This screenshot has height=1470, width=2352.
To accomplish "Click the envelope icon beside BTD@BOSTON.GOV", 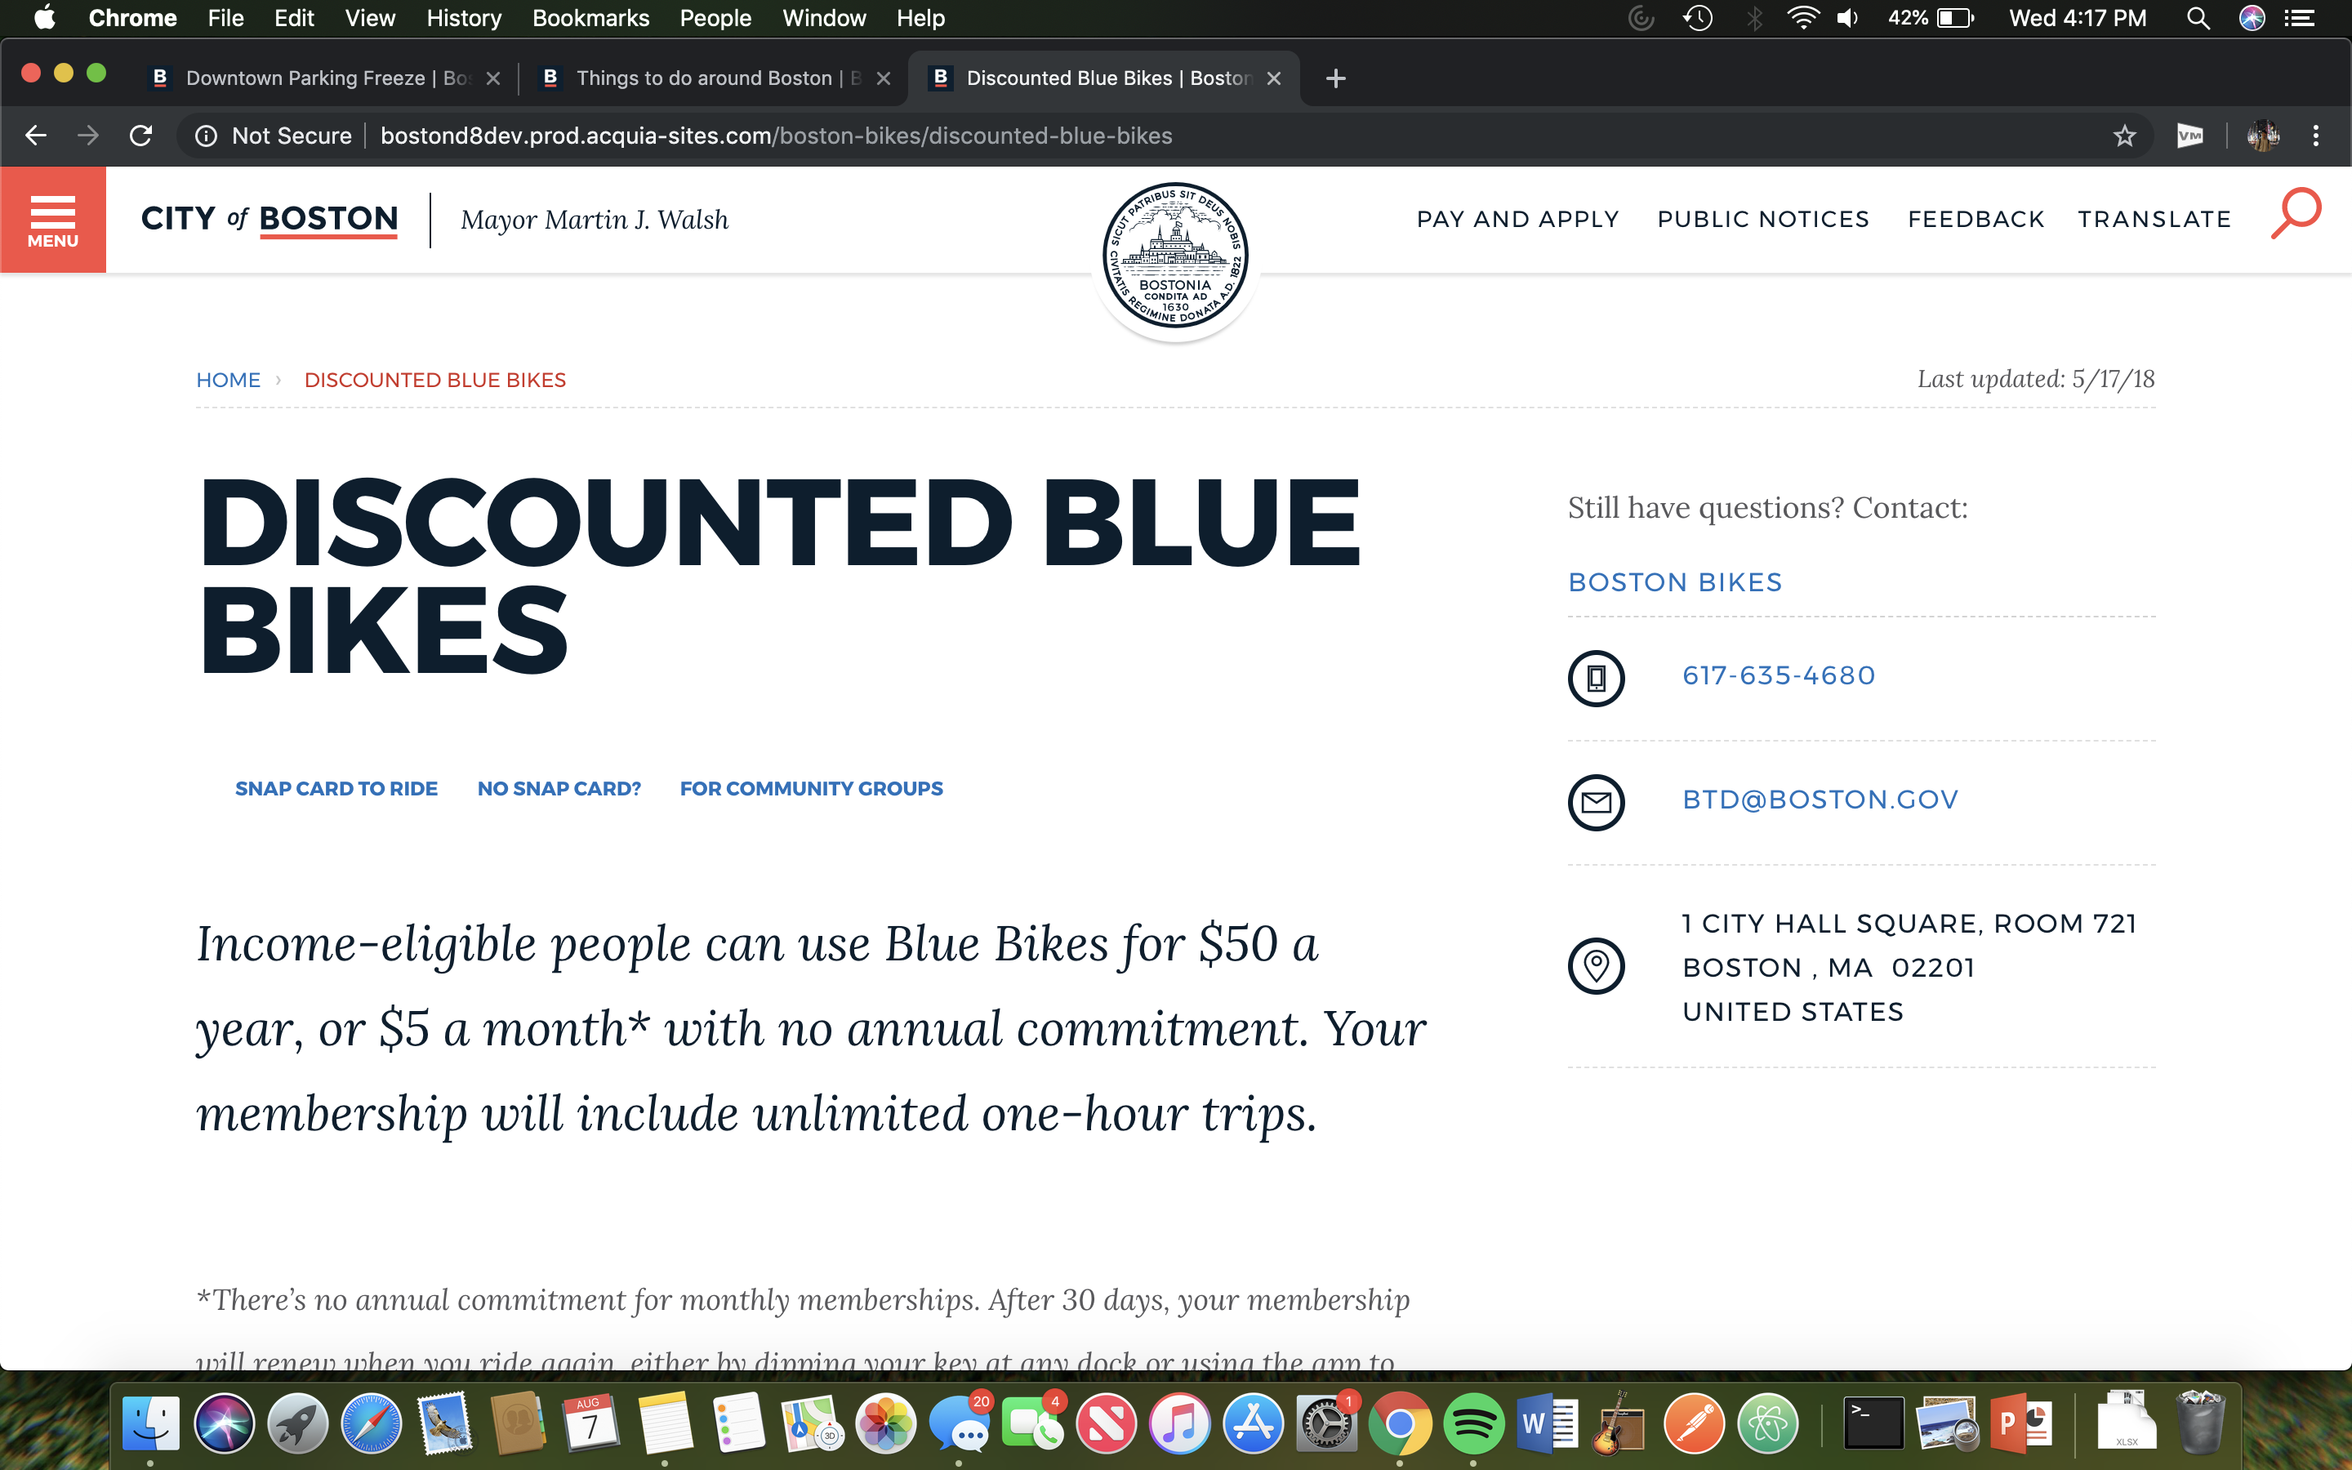I will point(1596,802).
